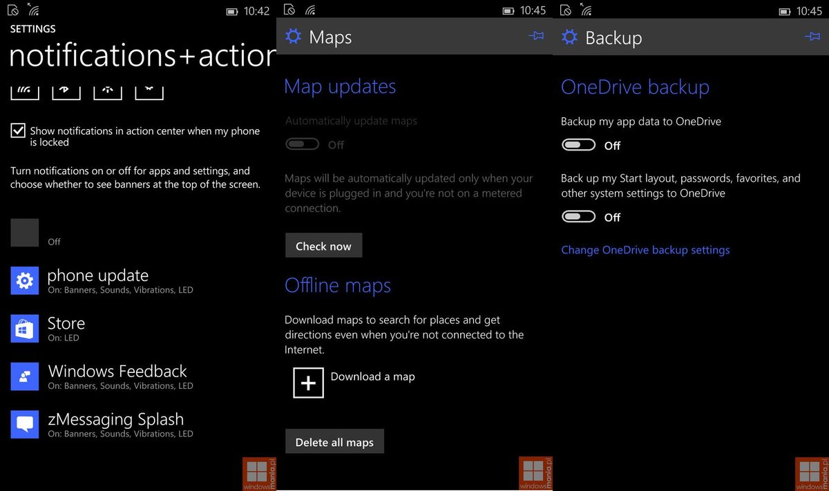
Task: Select the Wi-Fi quick action tile
Action: (x=24, y=90)
